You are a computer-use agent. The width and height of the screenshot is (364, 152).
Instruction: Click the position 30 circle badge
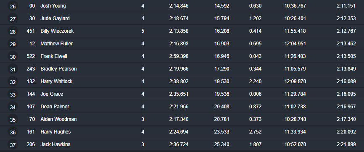pos(13,57)
